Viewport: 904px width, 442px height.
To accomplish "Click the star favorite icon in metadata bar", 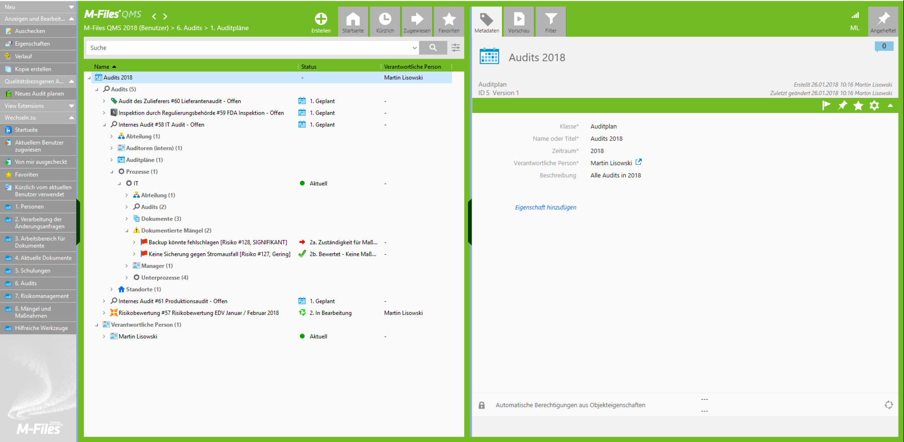I will tap(858, 105).
